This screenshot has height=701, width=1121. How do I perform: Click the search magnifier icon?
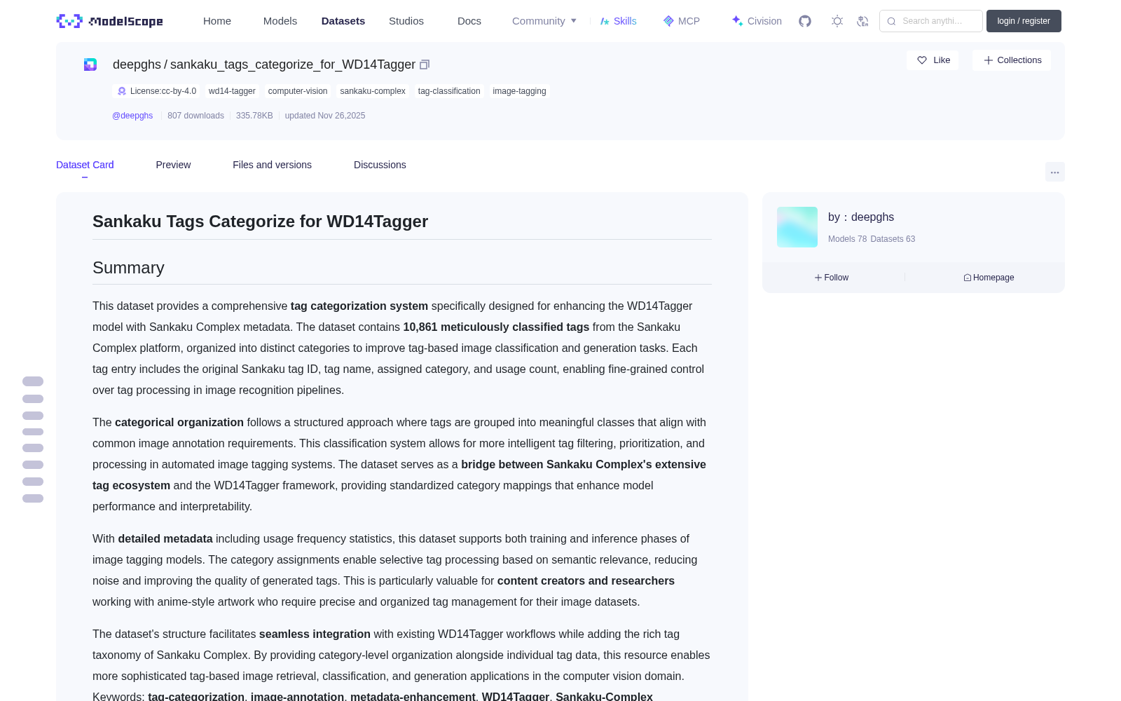click(x=892, y=21)
